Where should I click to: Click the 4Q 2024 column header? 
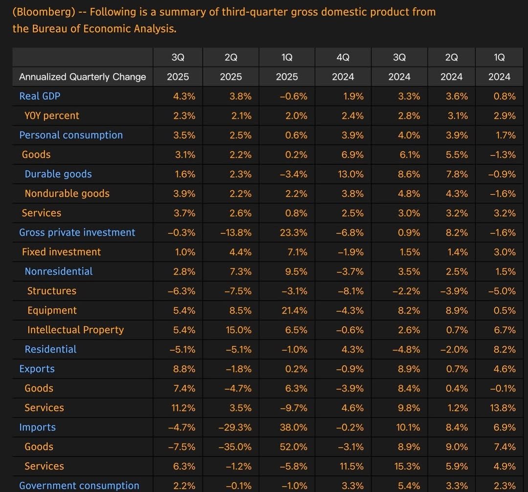click(343, 67)
